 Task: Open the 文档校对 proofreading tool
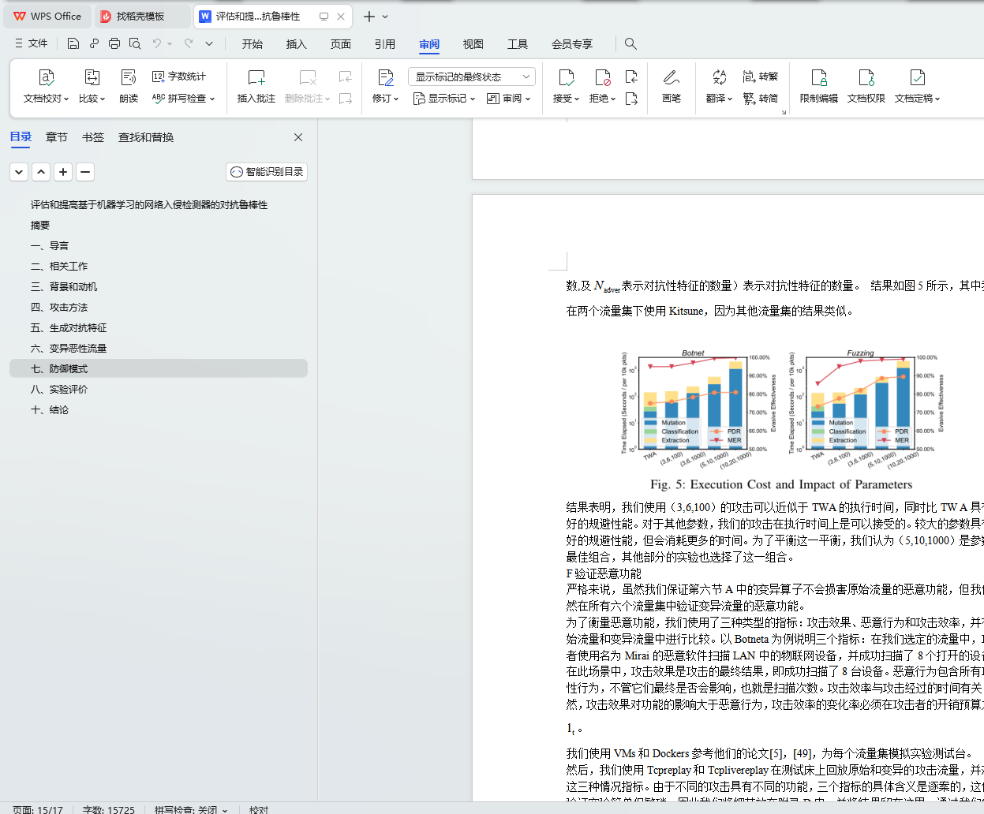(46, 87)
